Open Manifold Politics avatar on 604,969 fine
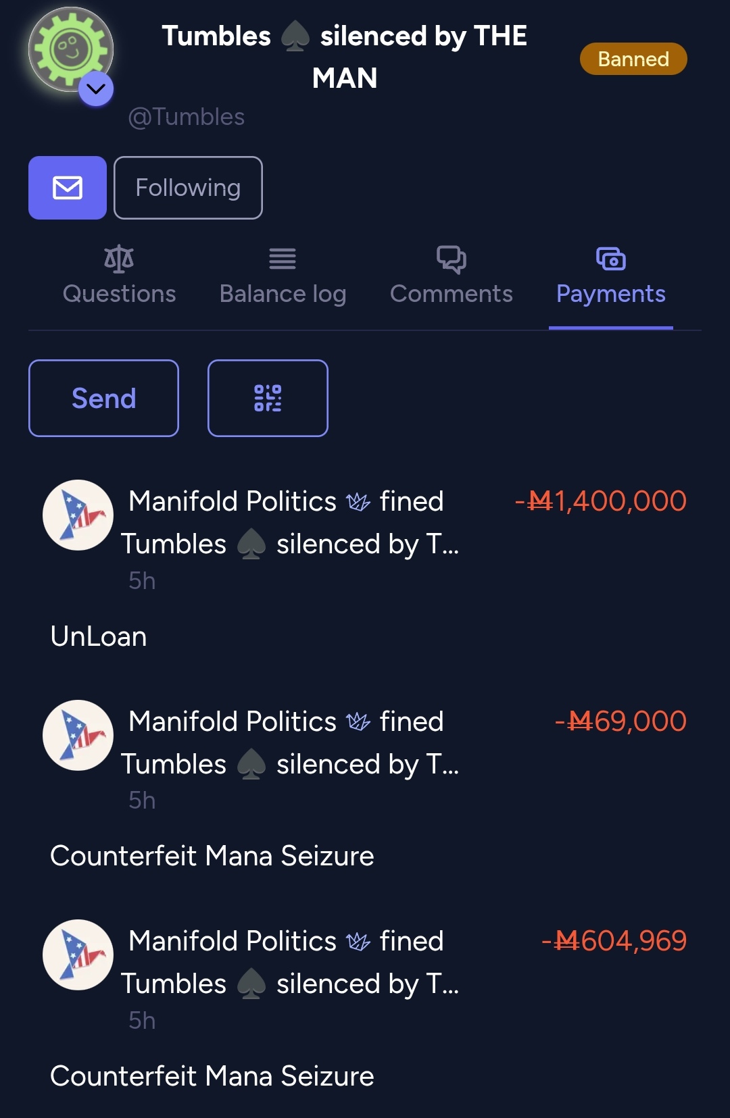Image resolution: width=730 pixels, height=1118 pixels. point(78,955)
